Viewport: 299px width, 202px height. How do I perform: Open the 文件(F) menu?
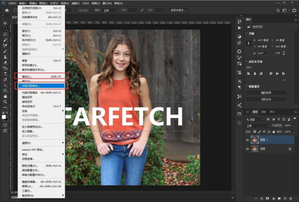pyautogui.click(x=12, y=3)
